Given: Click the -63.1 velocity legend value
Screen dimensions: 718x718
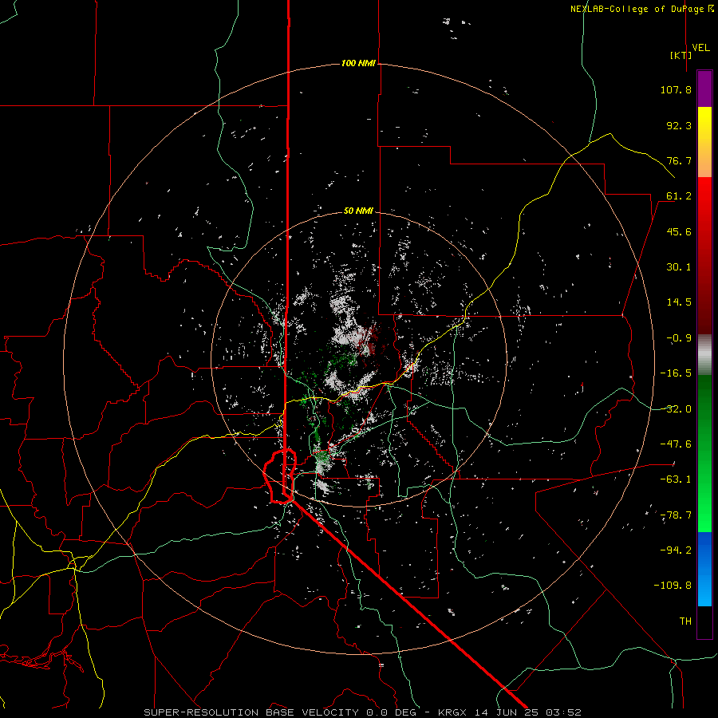Looking at the screenshot, I should tap(676, 479).
